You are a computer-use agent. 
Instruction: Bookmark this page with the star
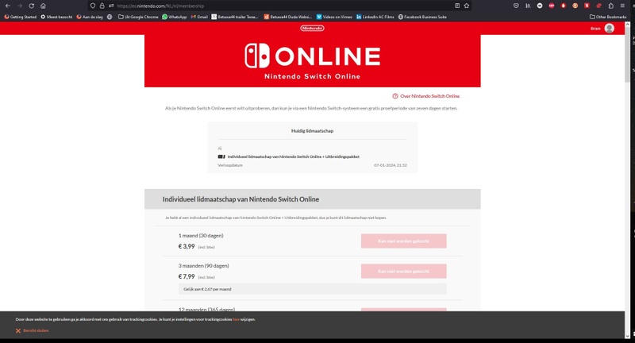pyautogui.click(x=467, y=6)
